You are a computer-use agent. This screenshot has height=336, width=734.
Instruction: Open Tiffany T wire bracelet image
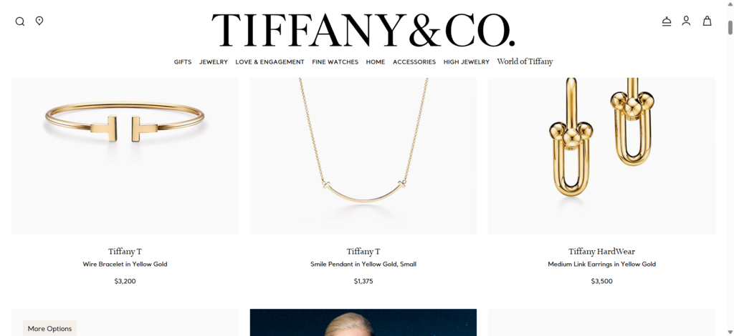[125, 156]
